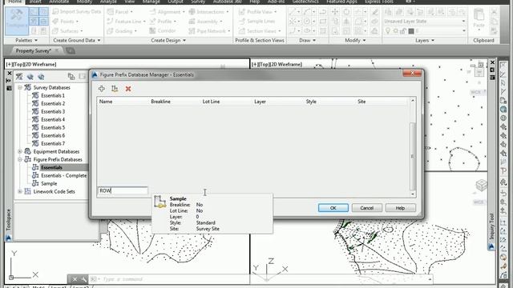Click the Alignment tool in the ribbon
The image size is (513, 288).
click(167, 12)
